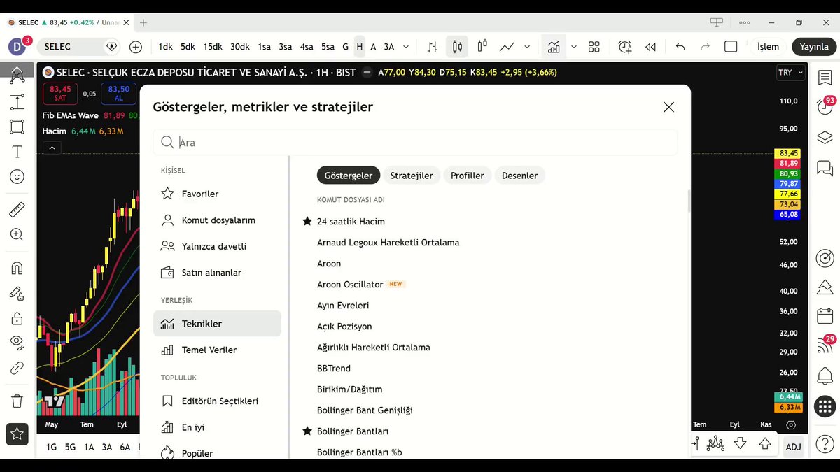
Task: Click the Yayınla publish button
Action: [x=814, y=47]
